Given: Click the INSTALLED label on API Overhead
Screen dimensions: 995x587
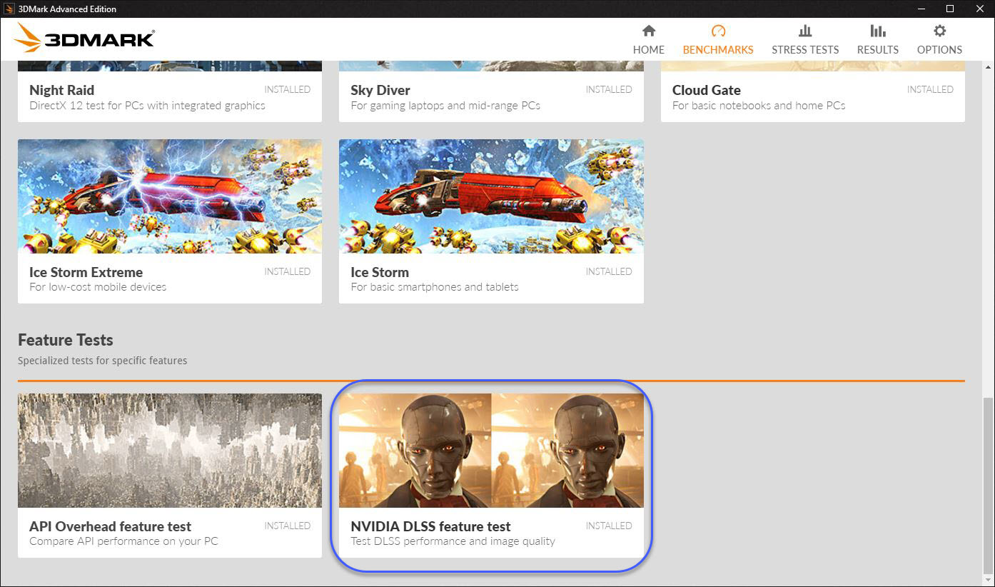Looking at the screenshot, I should (x=288, y=526).
